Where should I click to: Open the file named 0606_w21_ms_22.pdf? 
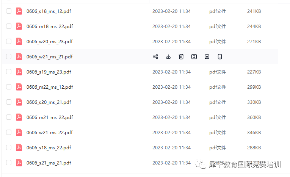click(49, 133)
